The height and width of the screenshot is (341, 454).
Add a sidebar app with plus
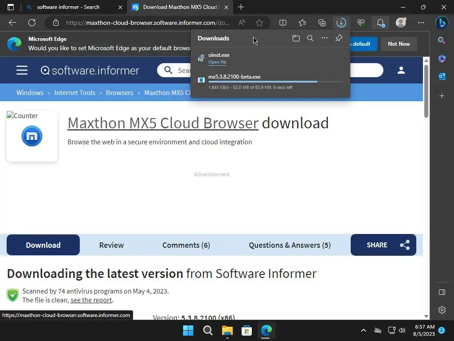pos(442,96)
